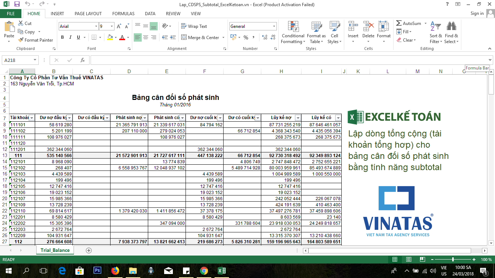Open Photoshop from the taskbar

coord(97,270)
